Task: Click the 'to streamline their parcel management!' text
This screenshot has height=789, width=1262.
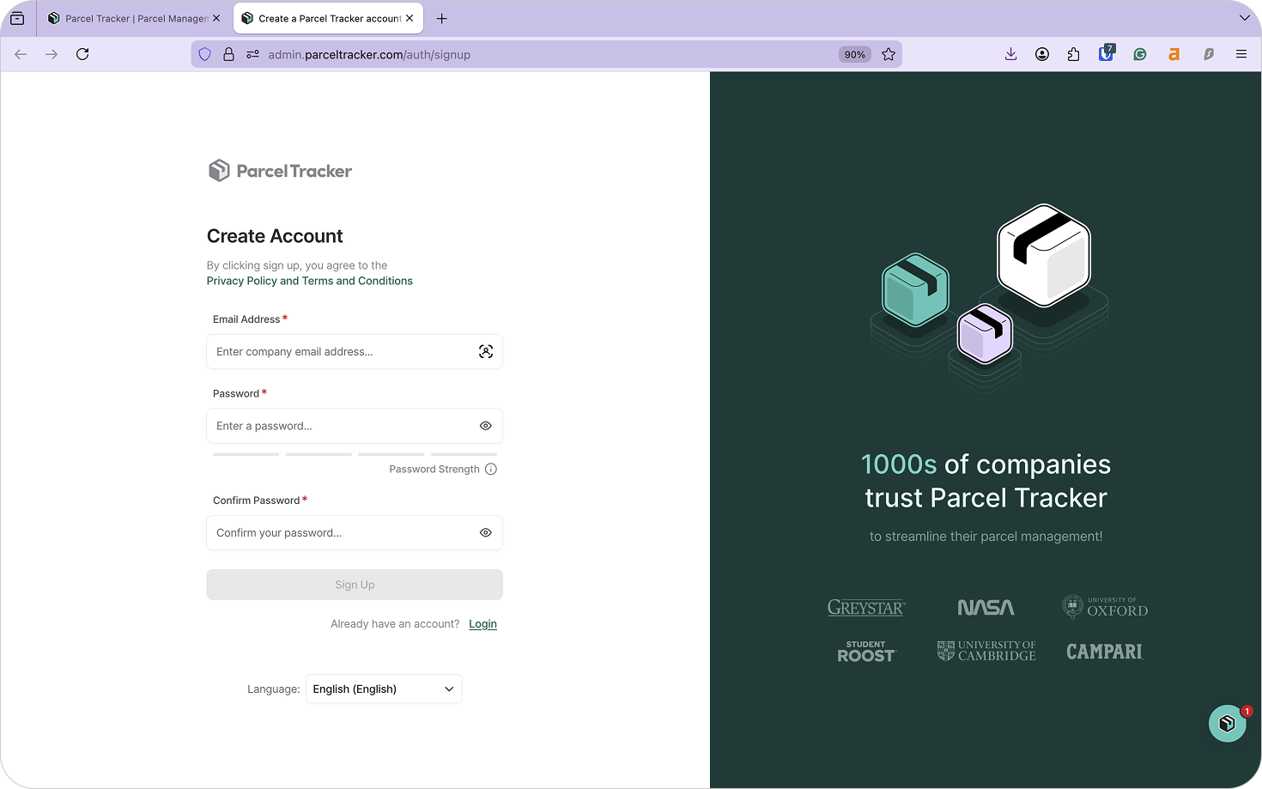Action: click(x=986, y=537)
